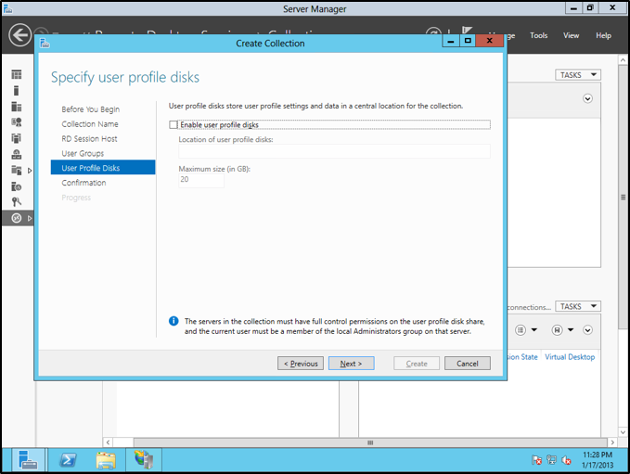The height and width of the screenshot is (474, 630).
Task: Open the Help menu
Action: [x=603, y=35]
